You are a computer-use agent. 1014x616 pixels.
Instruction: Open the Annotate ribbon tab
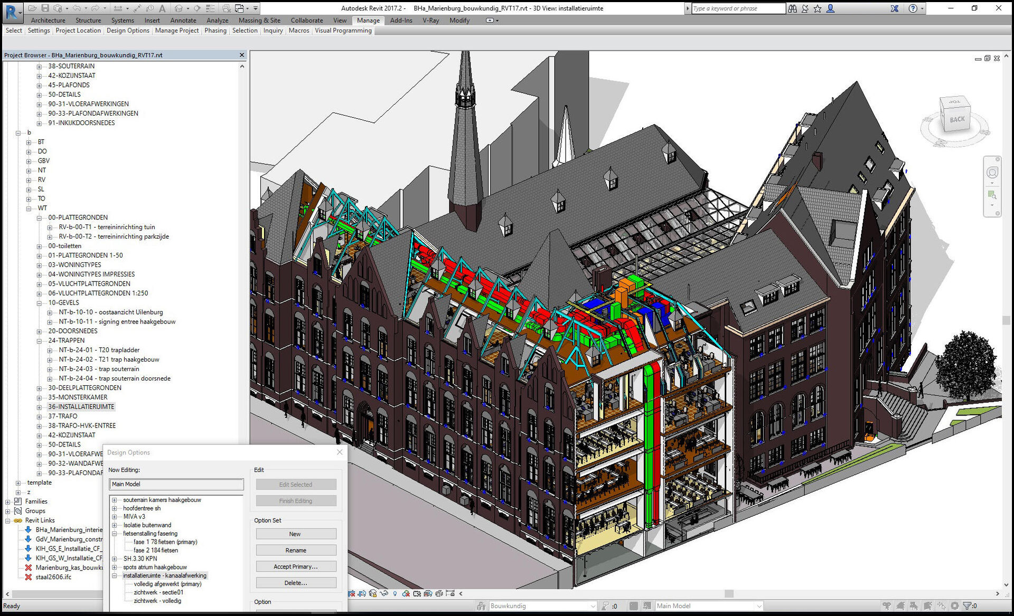click(x=183, y=21)
